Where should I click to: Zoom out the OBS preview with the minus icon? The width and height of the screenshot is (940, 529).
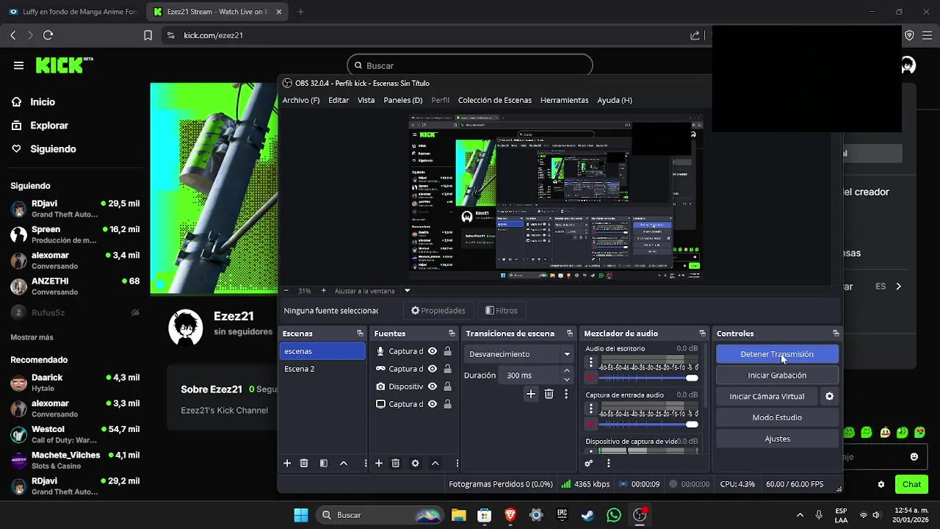point(286,291)
